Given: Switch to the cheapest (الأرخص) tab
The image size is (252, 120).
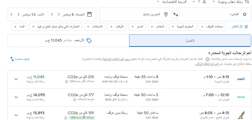Looking at the screenshot, I should coord(68,41).
